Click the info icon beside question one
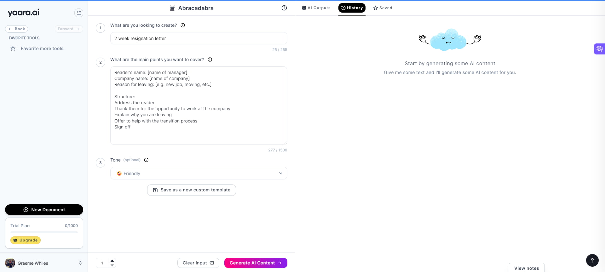 (183, 25)
